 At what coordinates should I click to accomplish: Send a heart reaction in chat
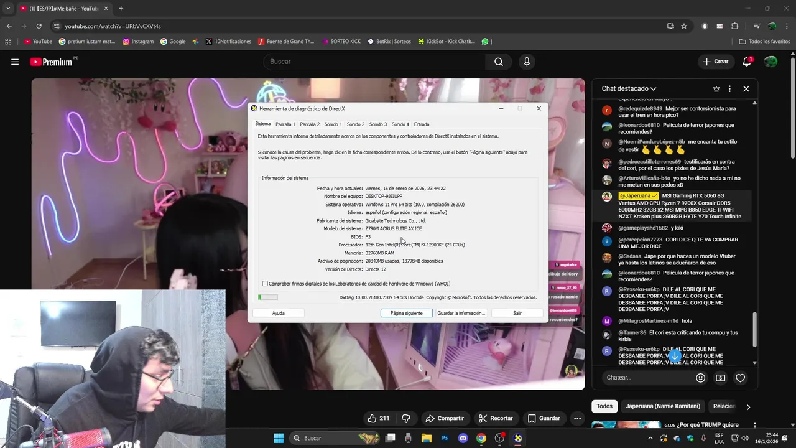(x=741, y=378)
